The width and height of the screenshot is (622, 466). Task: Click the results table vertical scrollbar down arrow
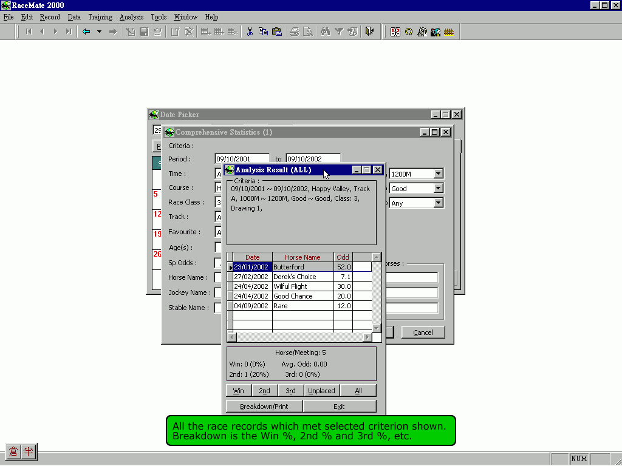(x=377, y=328)
